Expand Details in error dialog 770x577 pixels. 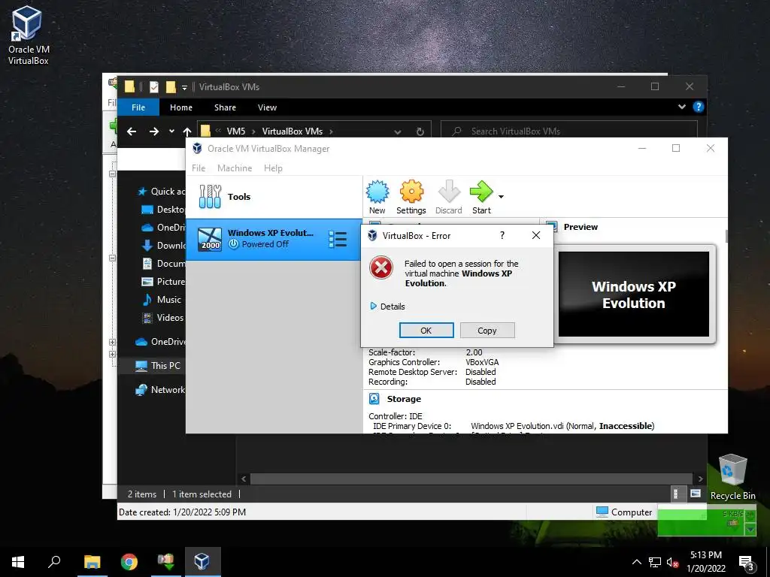tap(388, 307)
